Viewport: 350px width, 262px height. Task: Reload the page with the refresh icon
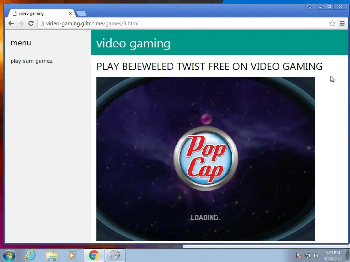[31, 24]
